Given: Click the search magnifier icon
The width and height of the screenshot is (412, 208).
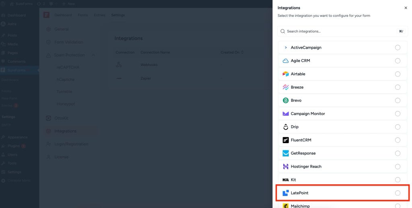Looking at the screenshot, I should (x=283, y=31).
